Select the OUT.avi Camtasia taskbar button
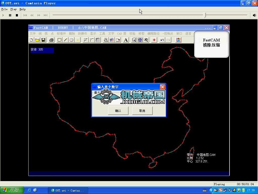Screen dimensions: 258x194 [x=68, y=190]
